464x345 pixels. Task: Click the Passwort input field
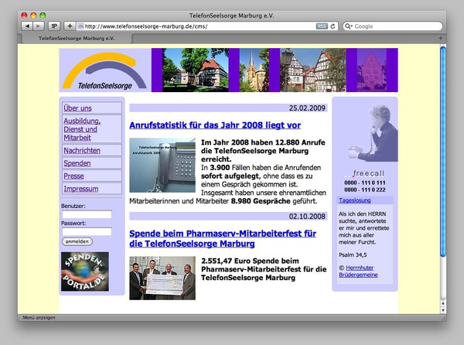coord(87,231)
